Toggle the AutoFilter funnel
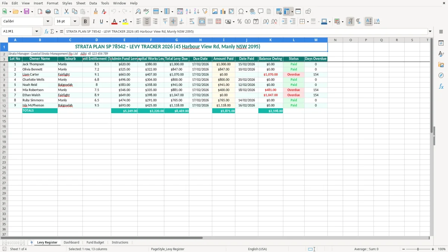This screenshot has height=252, width=448. [x=205, y=12]
